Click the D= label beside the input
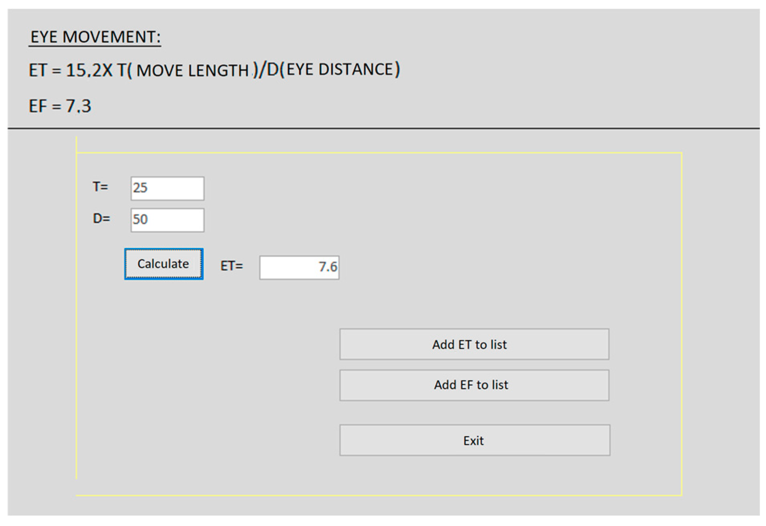This screenshot has height=526, width=766. pyautogui.click(x=101, y=219)
